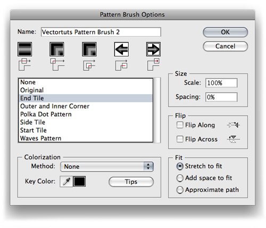Viewport: 266px width, 228px height.
Task: Select the Add space to fit option
Action: [180, 178]
